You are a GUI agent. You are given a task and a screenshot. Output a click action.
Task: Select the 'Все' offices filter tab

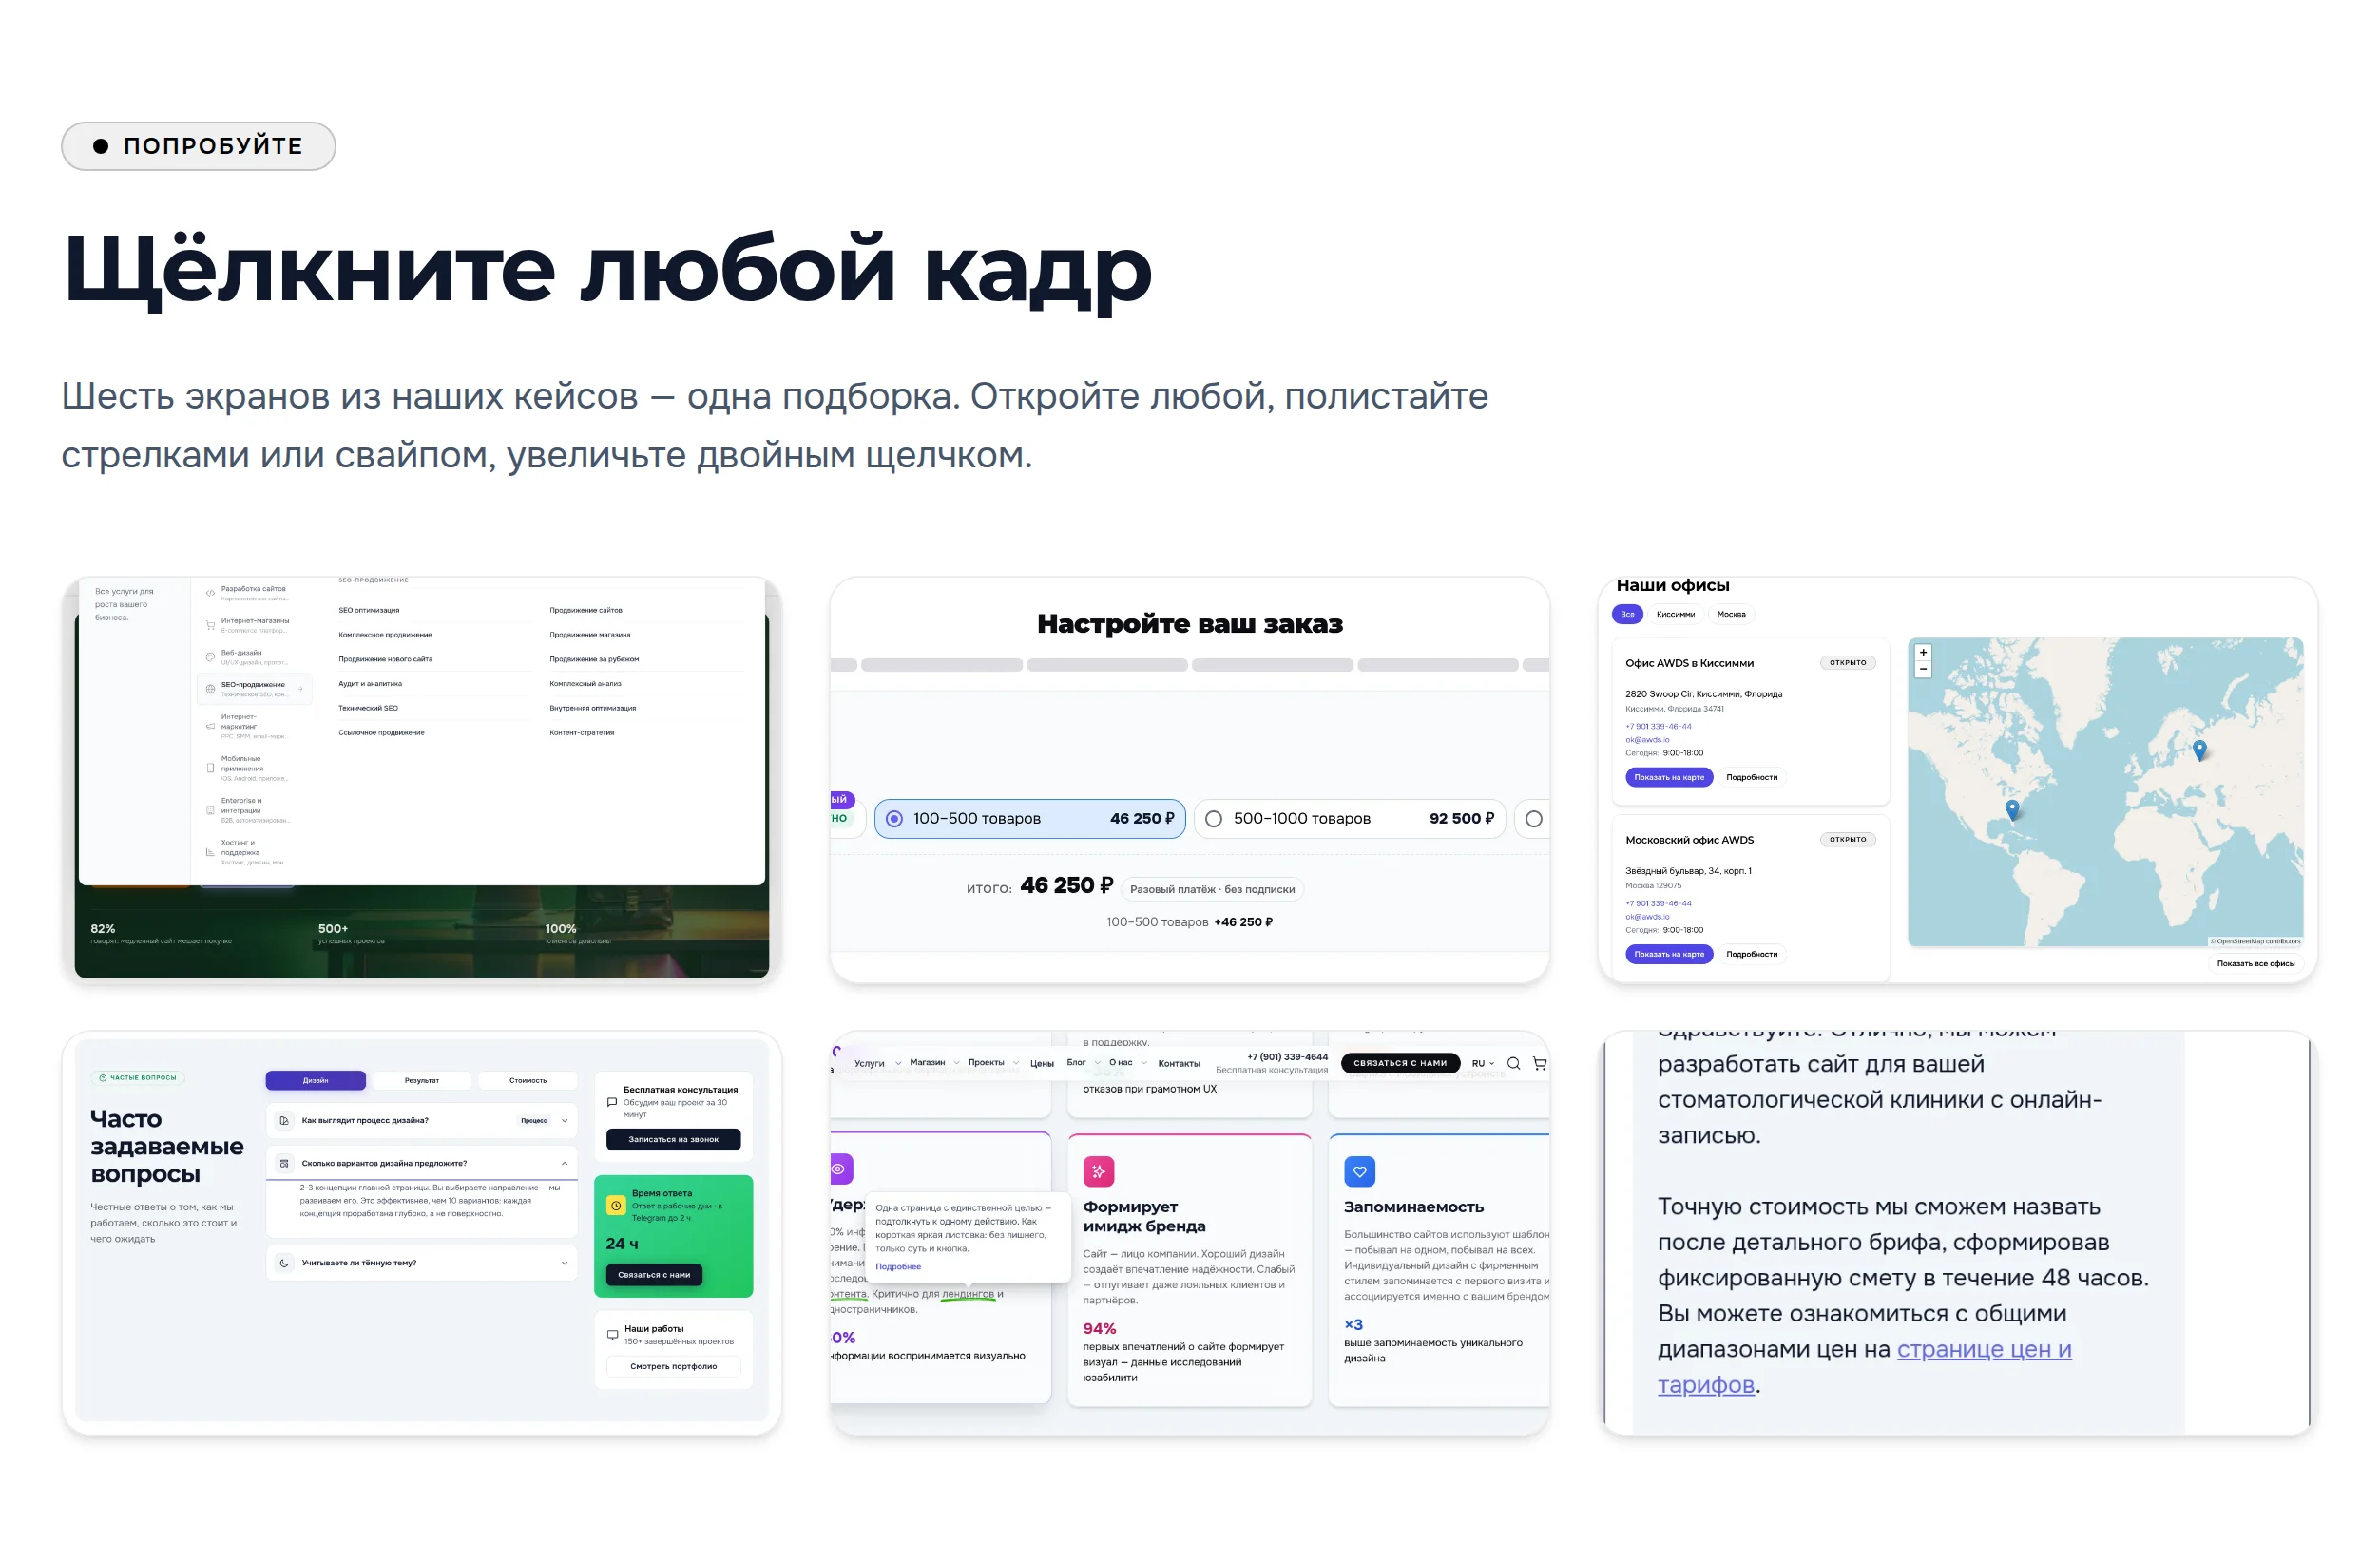[1627, 614]
